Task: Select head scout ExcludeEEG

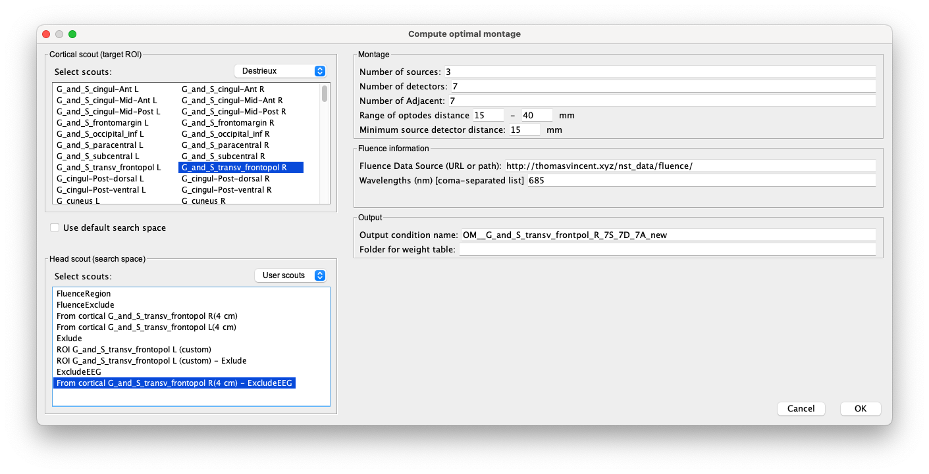Action: click(x=79, y=371)
